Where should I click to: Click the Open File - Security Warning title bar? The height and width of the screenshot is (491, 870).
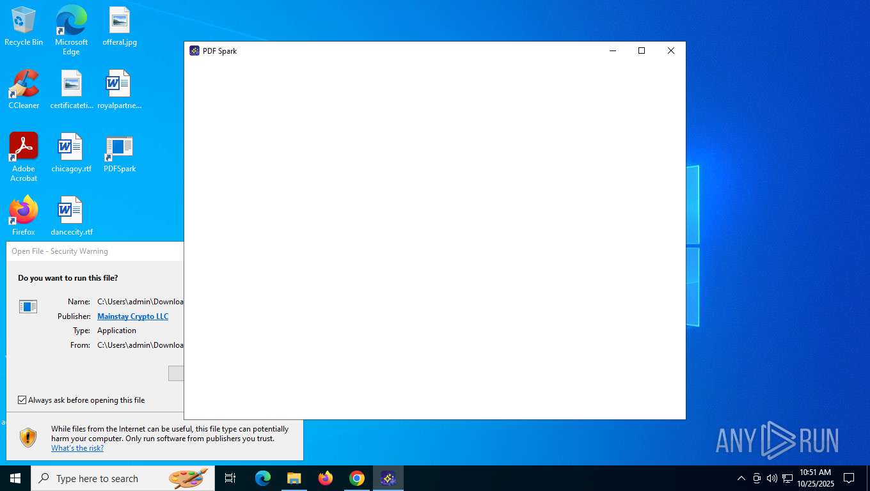95,251
